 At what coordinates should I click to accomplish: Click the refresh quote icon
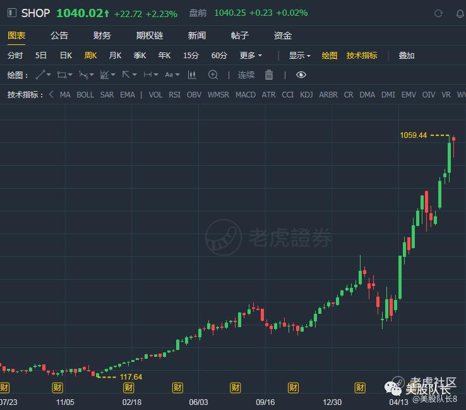tap(438, 13)
